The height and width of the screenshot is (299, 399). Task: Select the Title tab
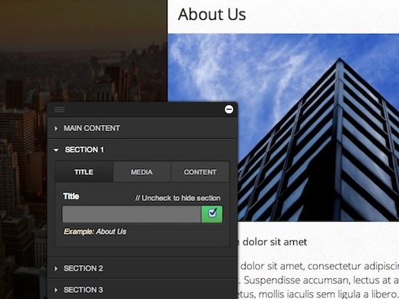pos(84,172)
